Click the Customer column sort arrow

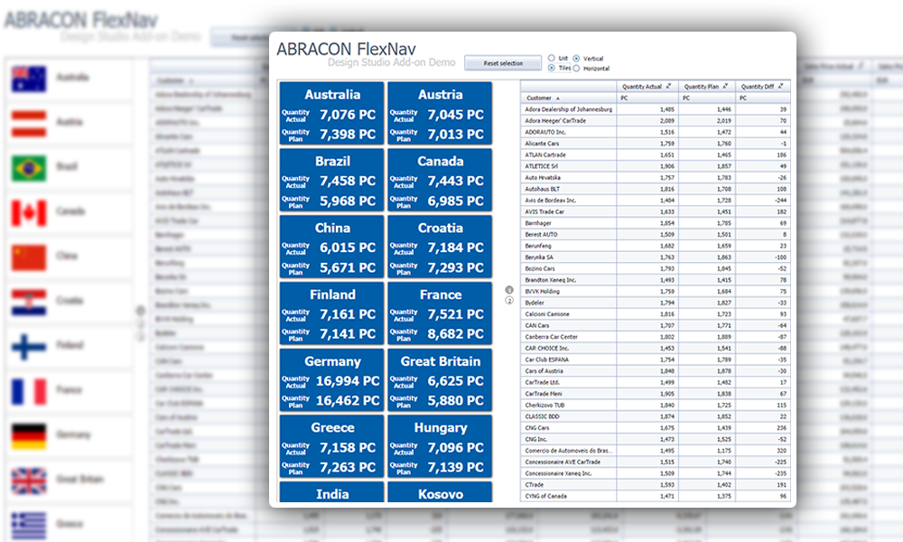pyautogui.click(x=557, y=98)
